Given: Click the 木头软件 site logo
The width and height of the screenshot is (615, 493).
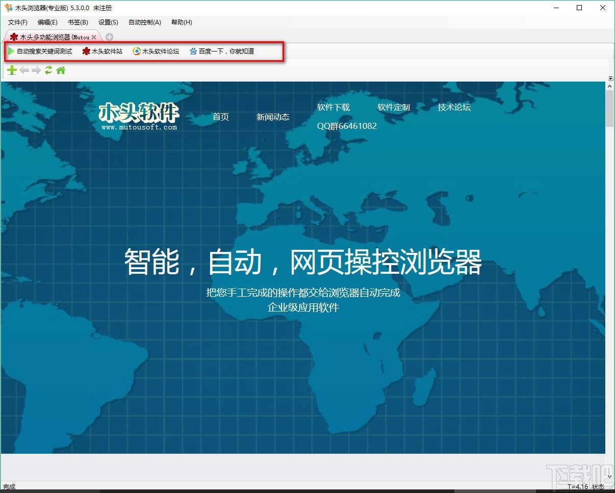Looking at the screenshot, I should (139, 116).
